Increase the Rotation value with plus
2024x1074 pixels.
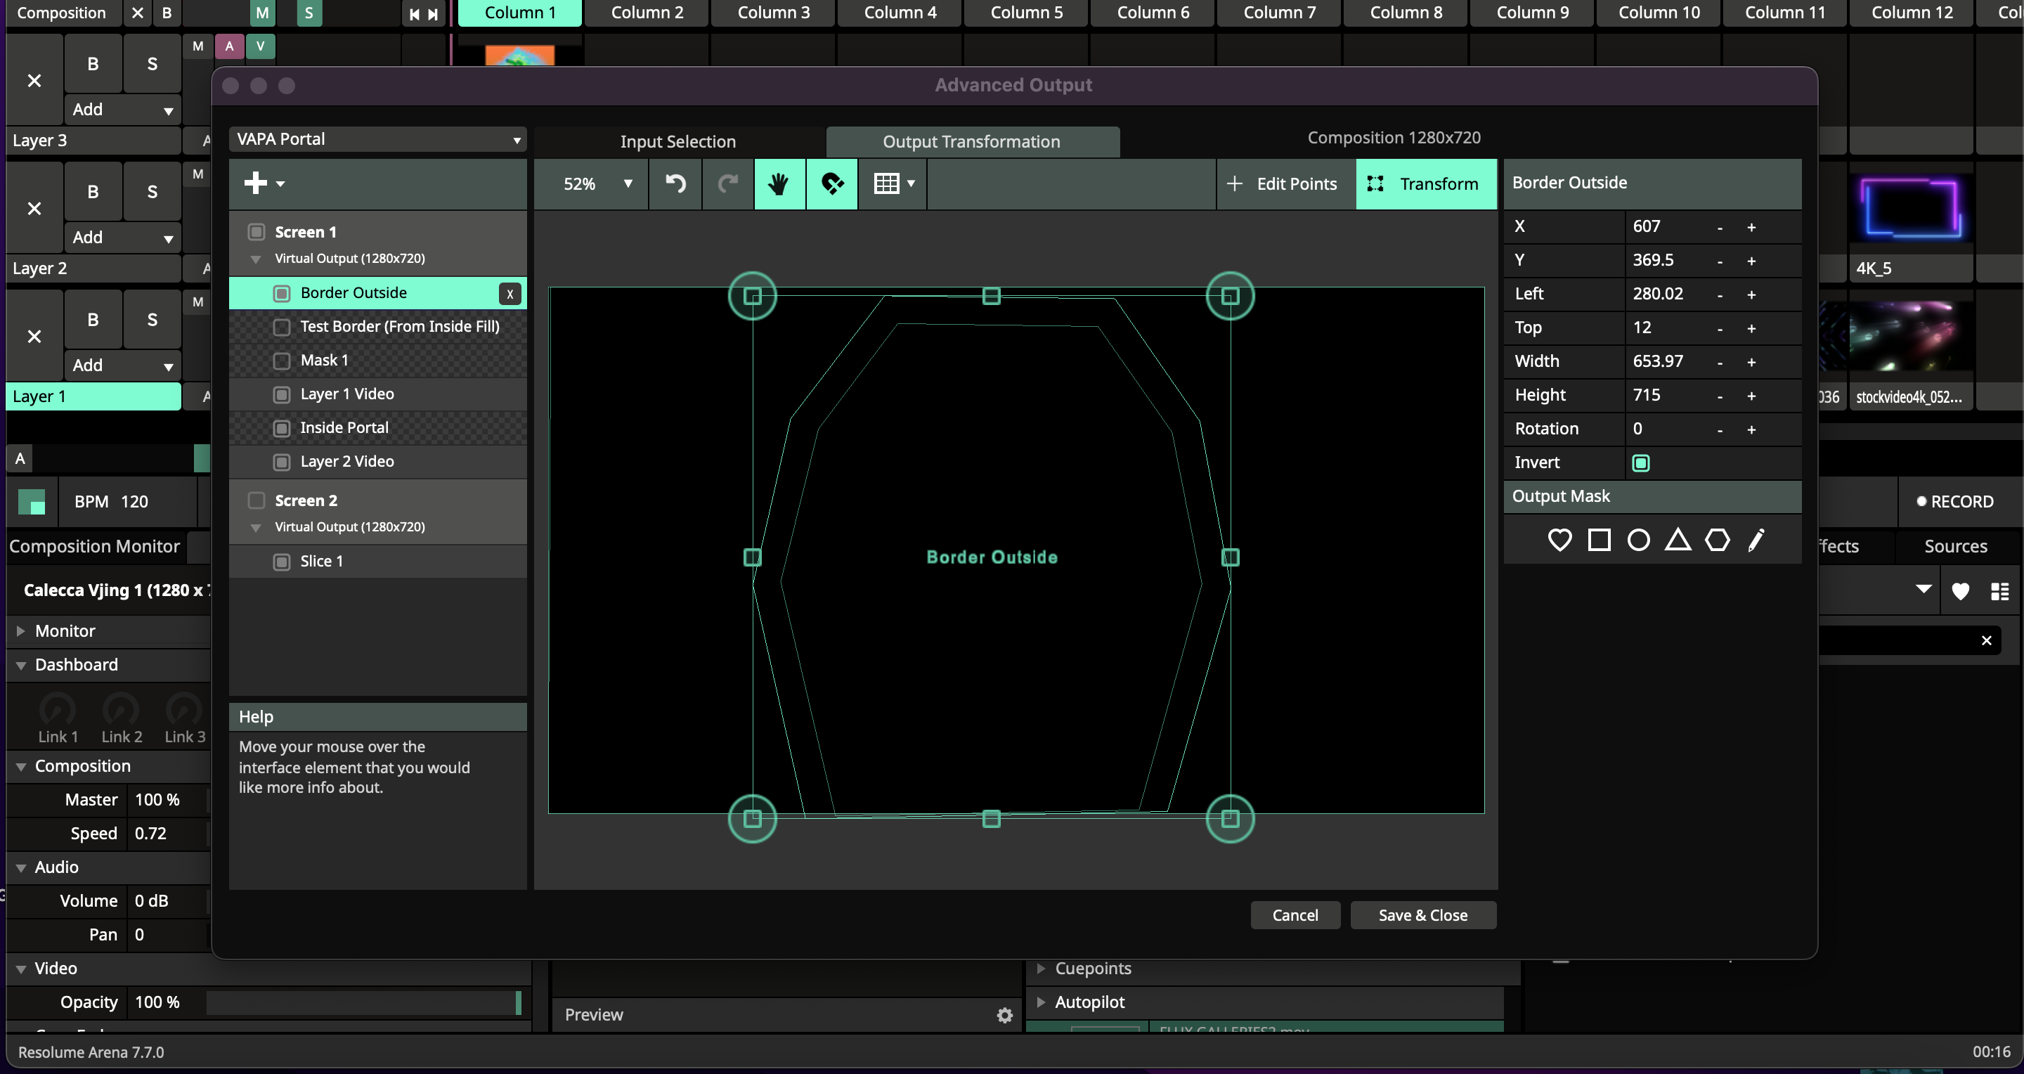[1751, 429]
